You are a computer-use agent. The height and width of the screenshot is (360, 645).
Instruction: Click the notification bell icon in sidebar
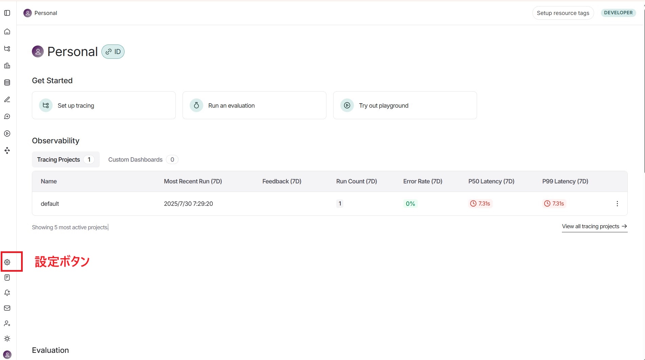pyautogui.click(x=7, y=293)
